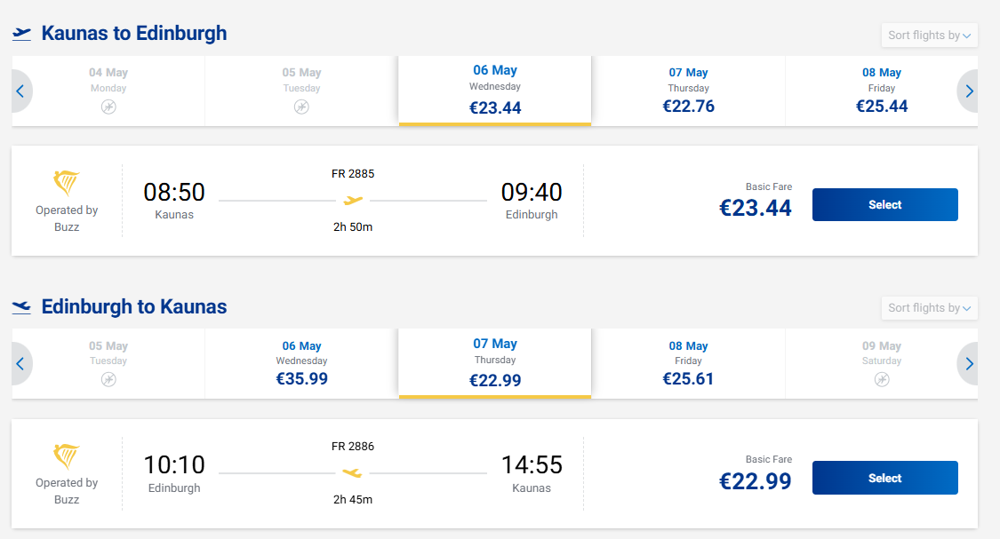Image resolution: width=1000 pixels, height=539 pixels.
Task: Click the no-flight icon under 09 May Saturday
Action: 881,379
